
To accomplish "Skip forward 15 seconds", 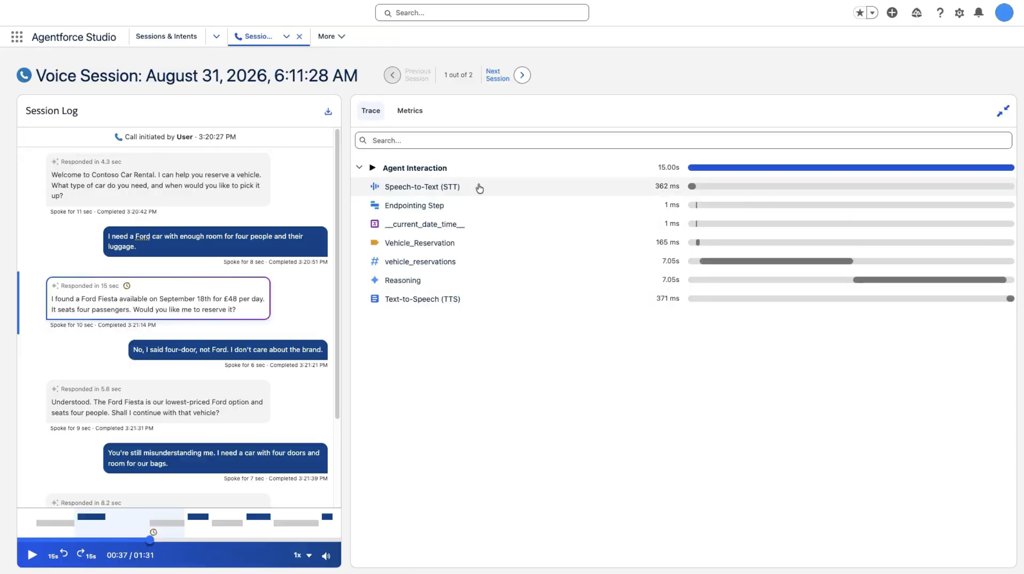I will 86,555.
